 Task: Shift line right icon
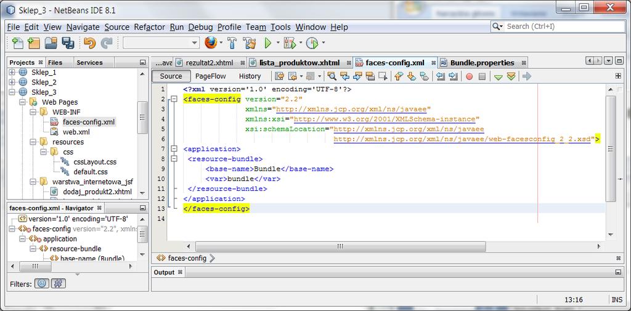point(454,76)
